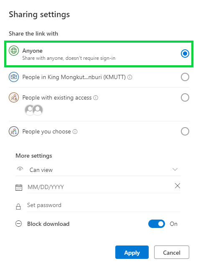Open info tooltip next to KMUTT option

tap(130, 77)
